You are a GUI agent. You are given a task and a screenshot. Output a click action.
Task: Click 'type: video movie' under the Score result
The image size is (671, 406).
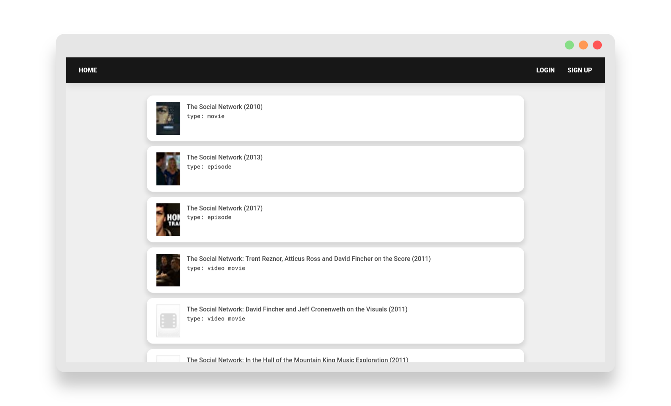(216, 268)
